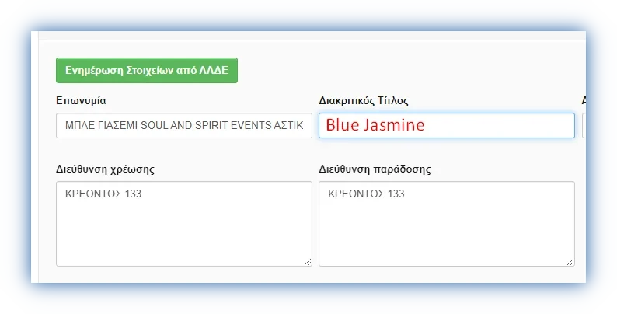
Task: Select the Διεύθυνση παράδοσης label
Action: tap(375, 168)
